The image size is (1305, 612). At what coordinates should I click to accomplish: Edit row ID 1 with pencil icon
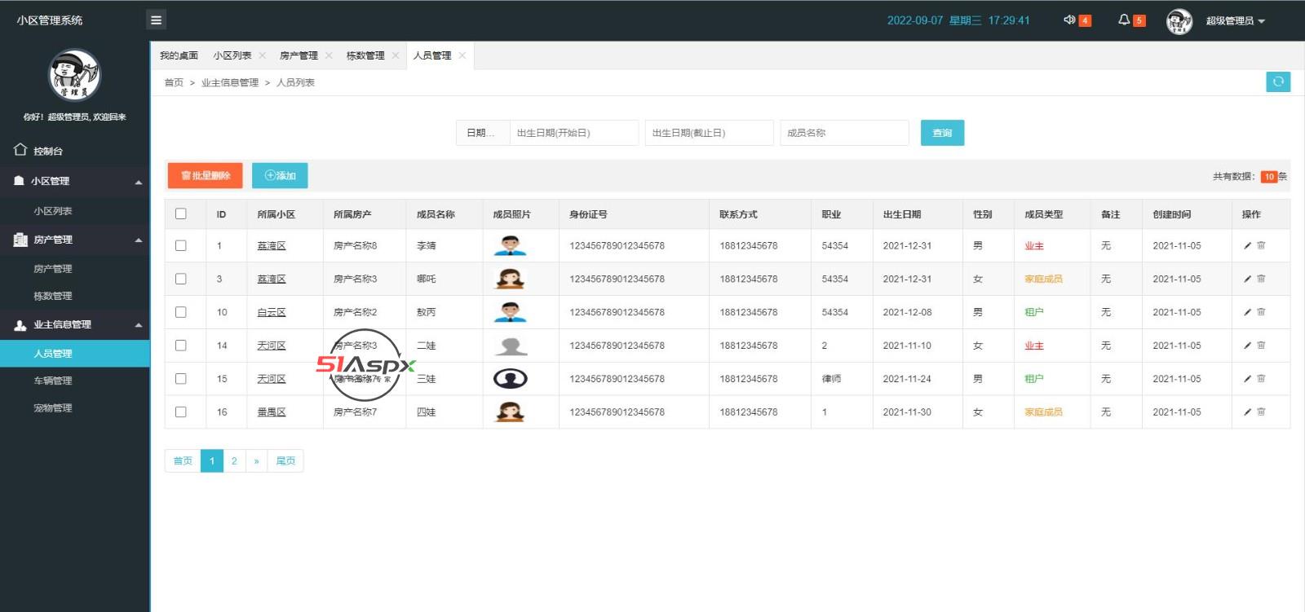tap(1247, 245)
